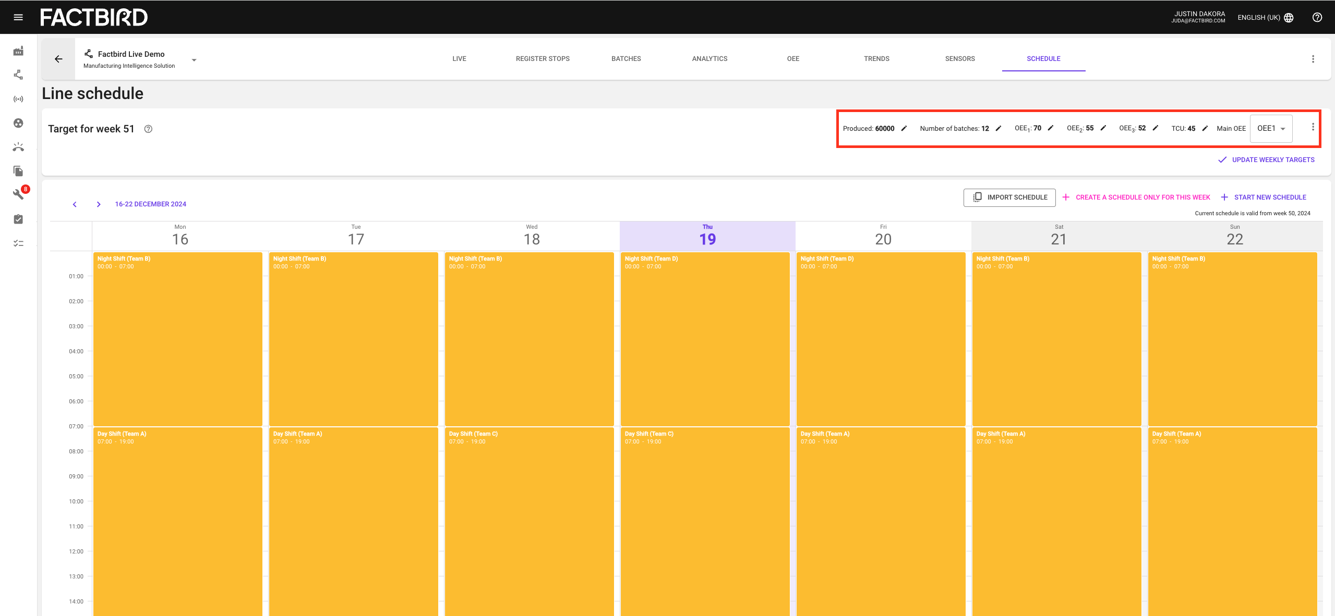Select Friday 20 Day Shift (Team A) block
The image size is (1335, 616).
pos(881,522)
